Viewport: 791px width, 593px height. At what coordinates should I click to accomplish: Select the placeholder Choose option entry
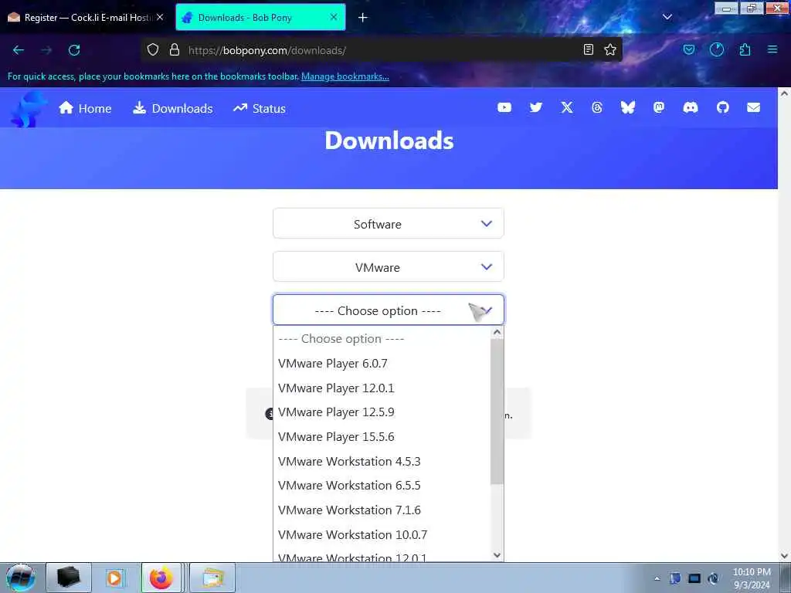[x=382, y=339]
